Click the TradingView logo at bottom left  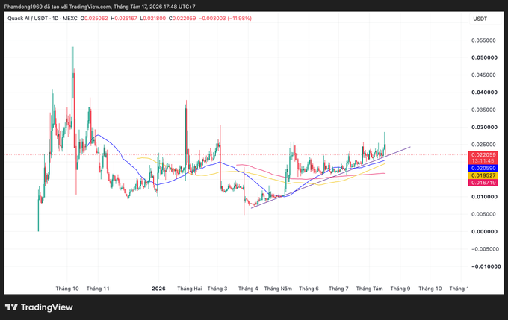coord(39,307)
